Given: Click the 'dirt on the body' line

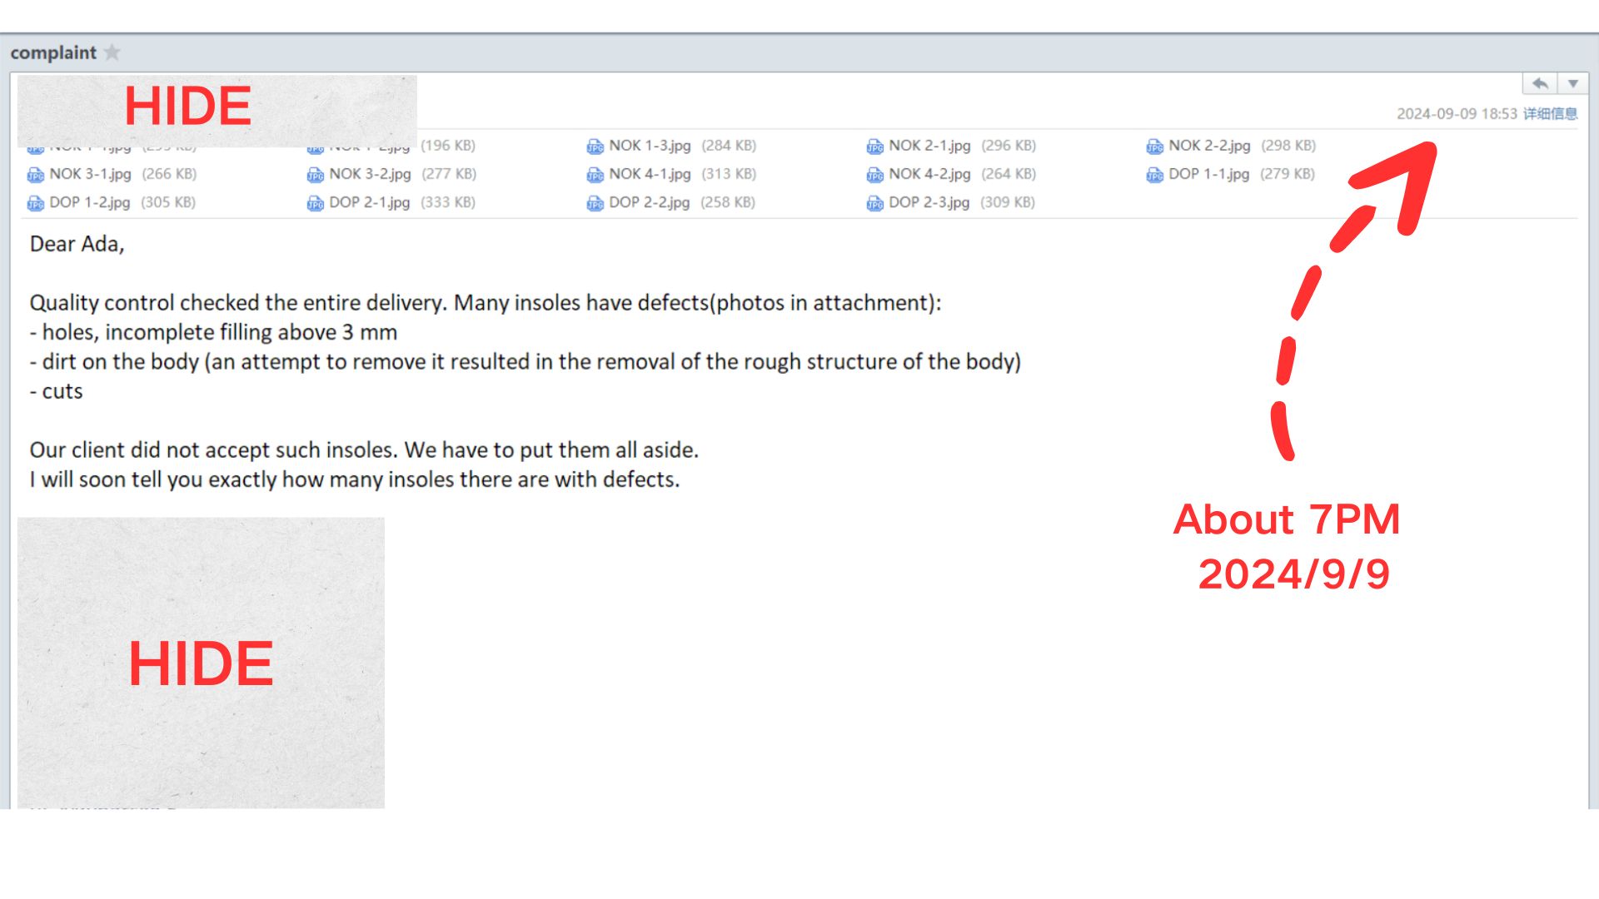Looking at the screenshot, I should pos(526,362).
